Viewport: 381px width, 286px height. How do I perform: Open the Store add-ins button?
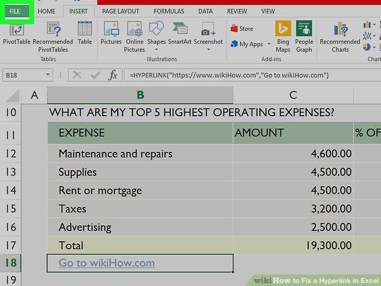(x=242, y=28)
